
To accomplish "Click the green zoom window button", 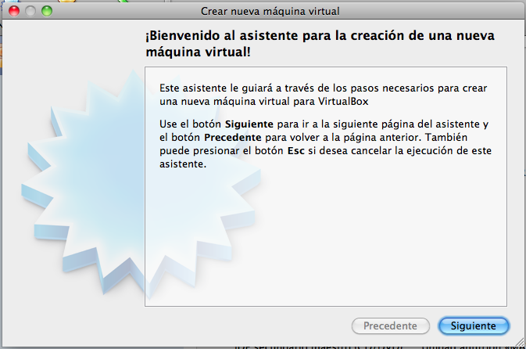I will pos(47,11).
